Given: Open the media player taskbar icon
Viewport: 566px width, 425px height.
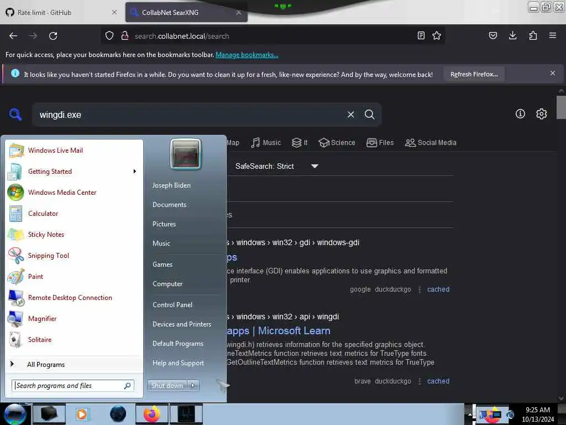Looking at the screenshot, I should [82, 414].
